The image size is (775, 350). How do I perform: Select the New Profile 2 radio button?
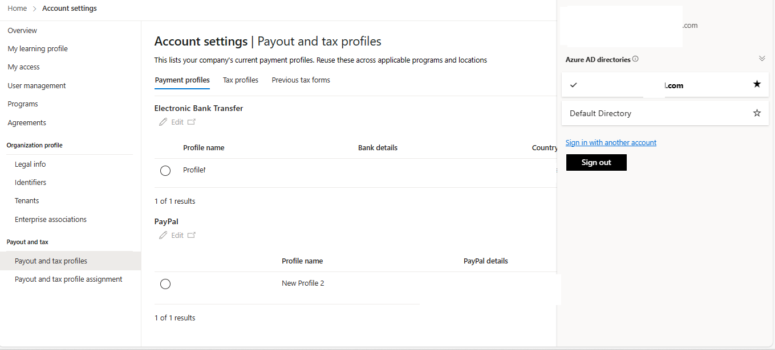tap(165, 284)
